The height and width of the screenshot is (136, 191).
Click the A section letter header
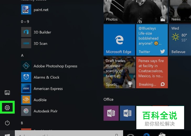[x=22, y=55]
